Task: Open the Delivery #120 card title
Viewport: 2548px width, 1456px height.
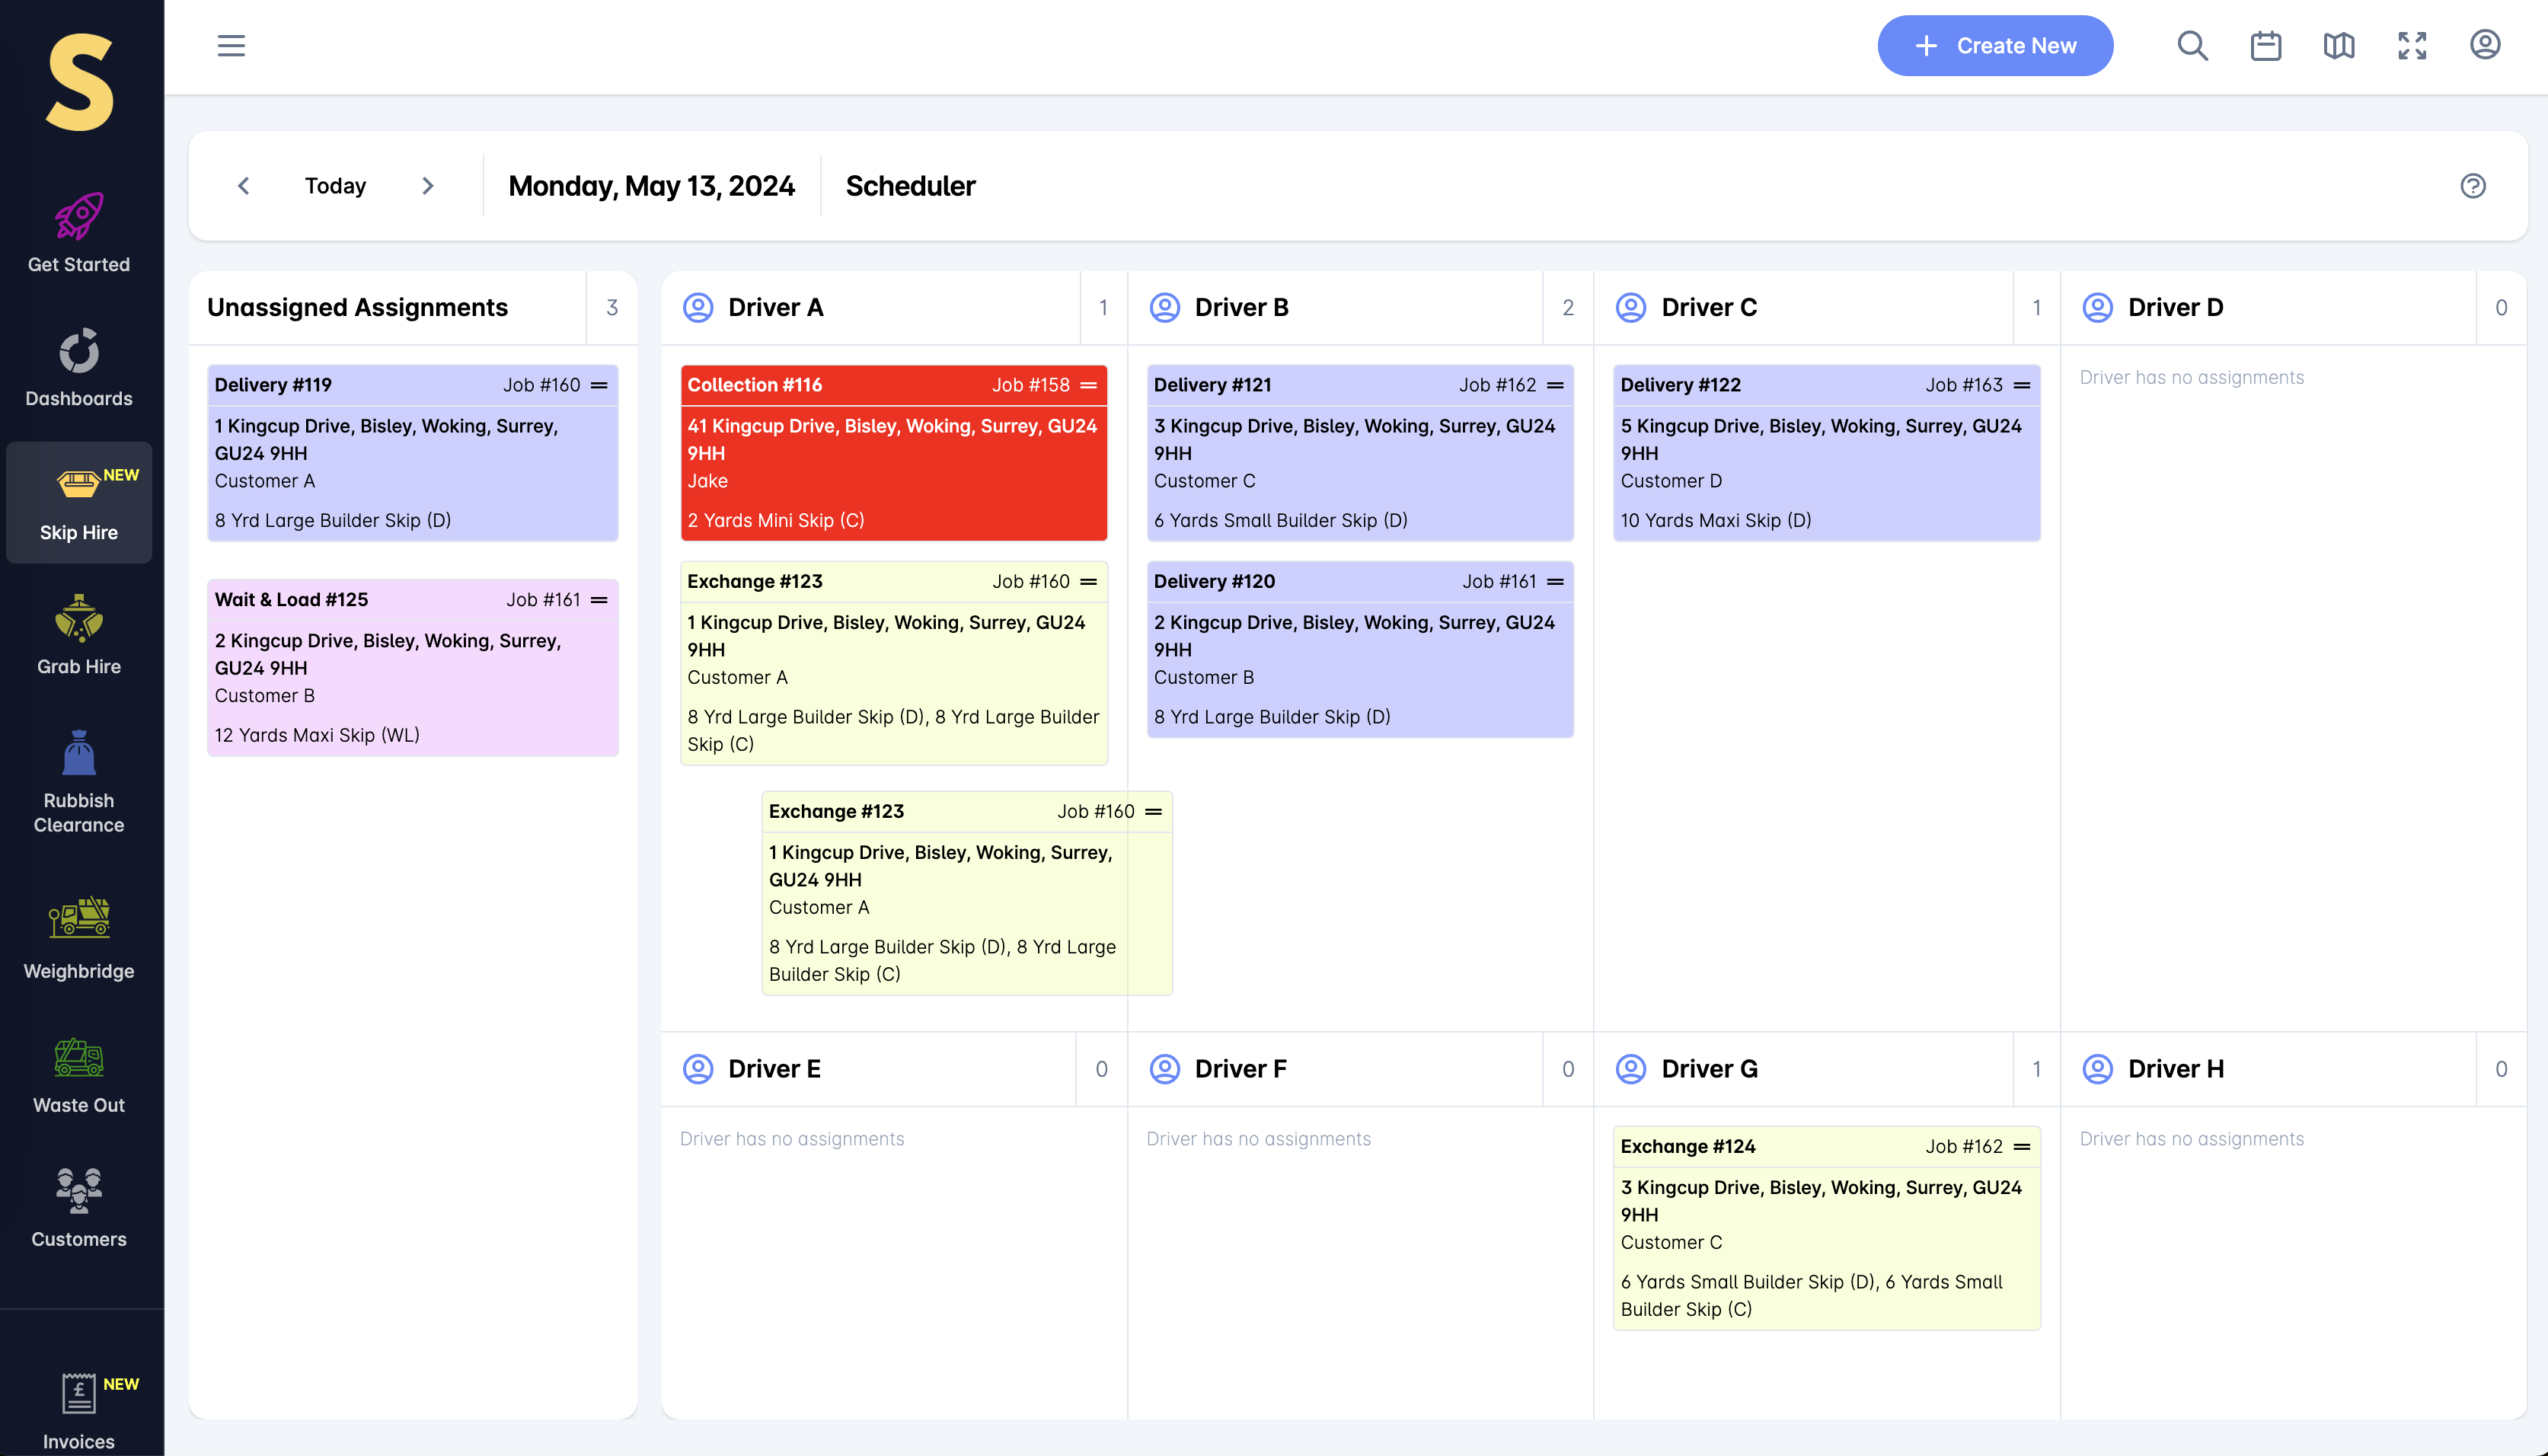Action: click(1214, 582)
